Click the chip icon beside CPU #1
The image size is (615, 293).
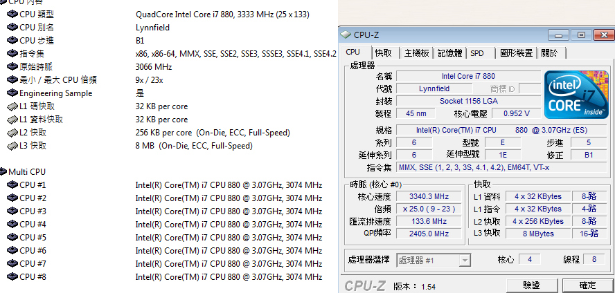click(x=12, y=185)
